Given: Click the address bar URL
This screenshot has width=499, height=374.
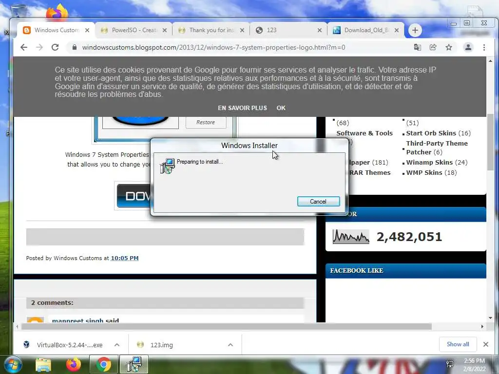Looking at the screenshot, I should point(213,47).
